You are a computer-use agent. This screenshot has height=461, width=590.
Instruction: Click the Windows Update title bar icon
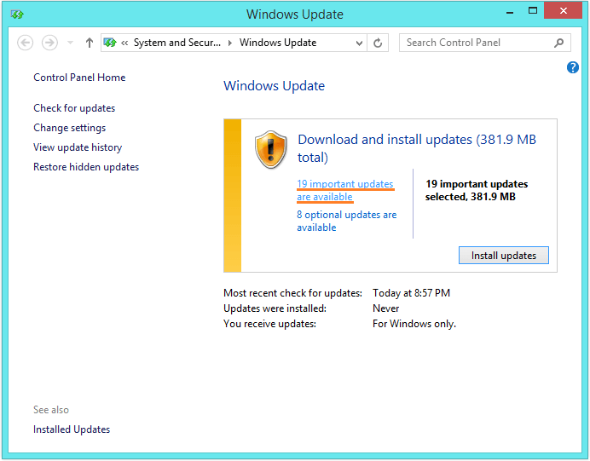click(x=17, y=14)
